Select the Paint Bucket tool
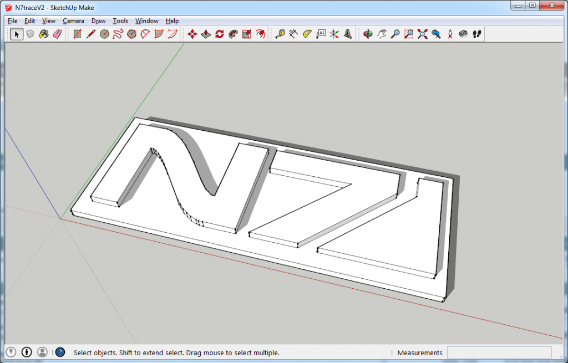Image resolution: width=568 pixels, height=363 pixels. 44,34
